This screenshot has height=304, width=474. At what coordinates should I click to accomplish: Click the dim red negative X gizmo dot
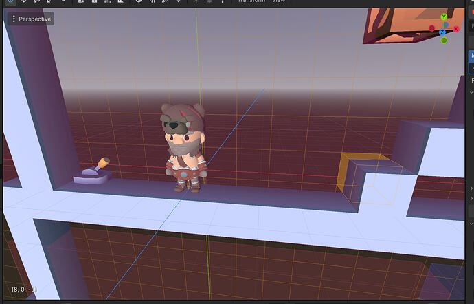point(431,28)
